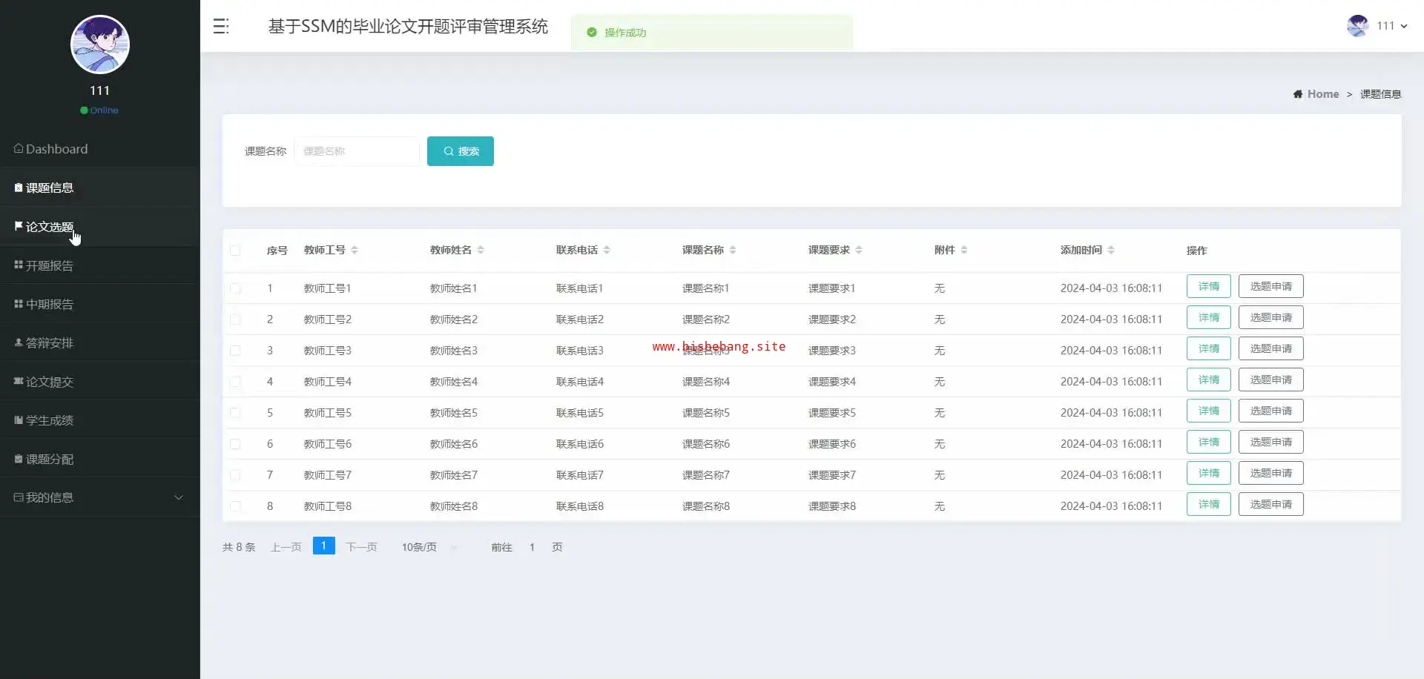This screenshot has width=1424, height=679.
Task: Click the hamburger menu collapse icon
Action: pos(221,27)
